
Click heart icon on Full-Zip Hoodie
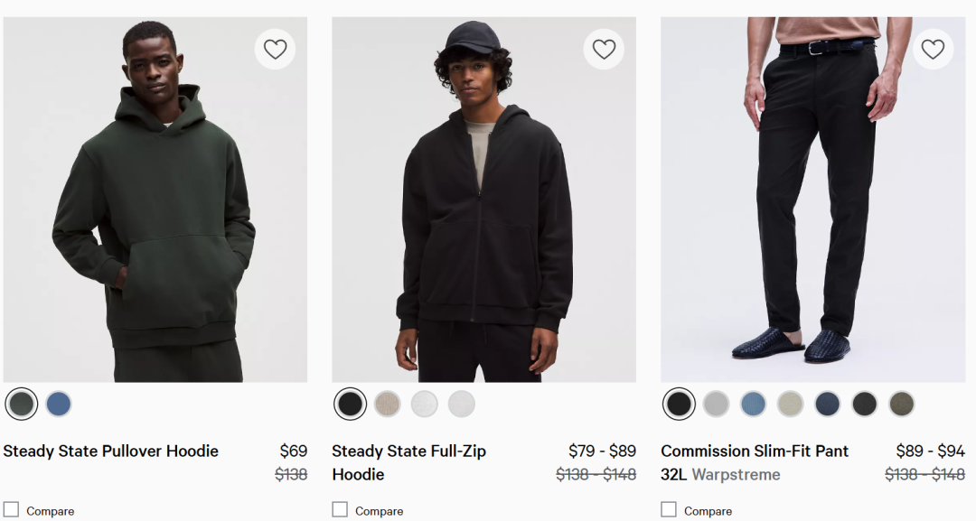click(604, 49)
